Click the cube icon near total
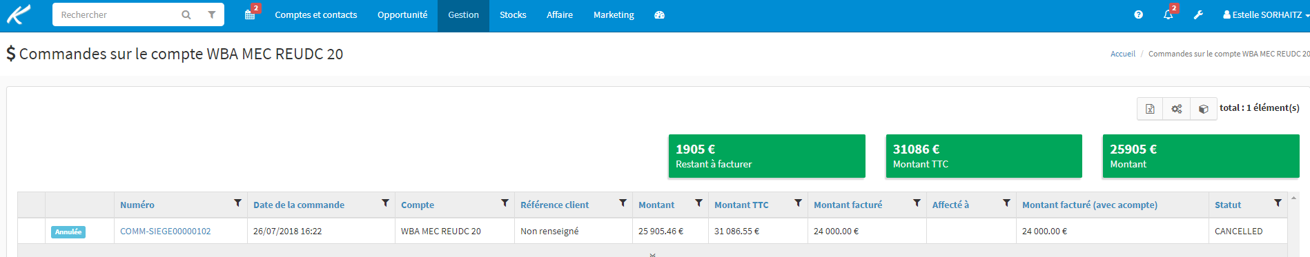Image resolution: width=1310 pixels, height=257 pixels. coord(1203,109)
